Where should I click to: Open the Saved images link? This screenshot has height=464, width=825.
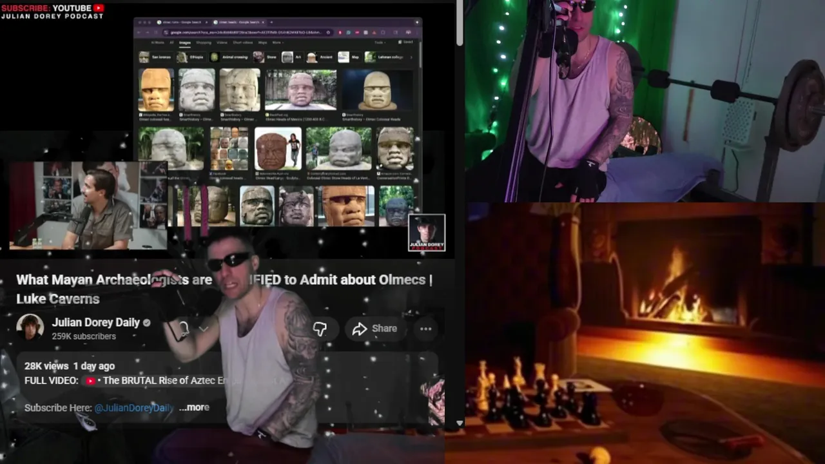[405, 42]
